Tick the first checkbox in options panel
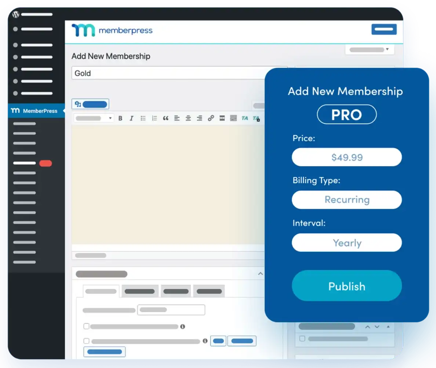436x368 pixels. coord(87,326)
